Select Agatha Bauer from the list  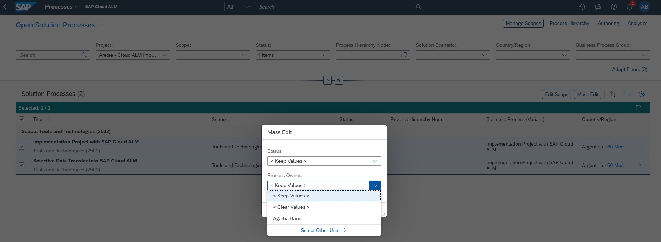(288, 218)
